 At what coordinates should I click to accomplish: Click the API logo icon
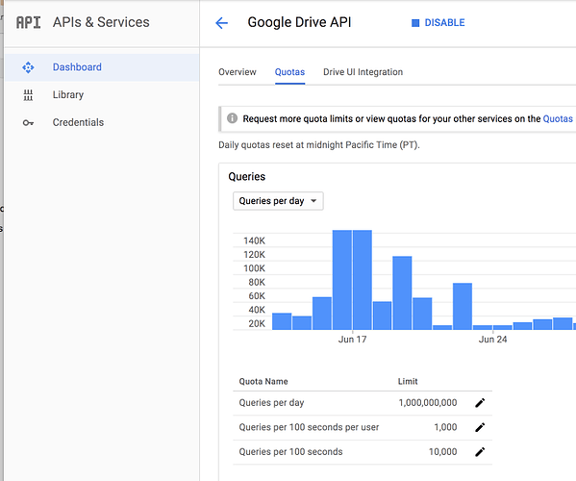[x=28, y=22]
